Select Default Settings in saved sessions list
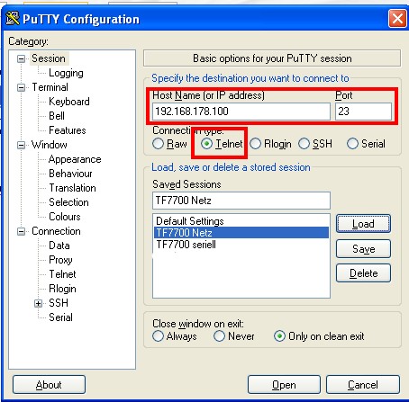This screenshot has height=402, width=409. tap(241, 221)
